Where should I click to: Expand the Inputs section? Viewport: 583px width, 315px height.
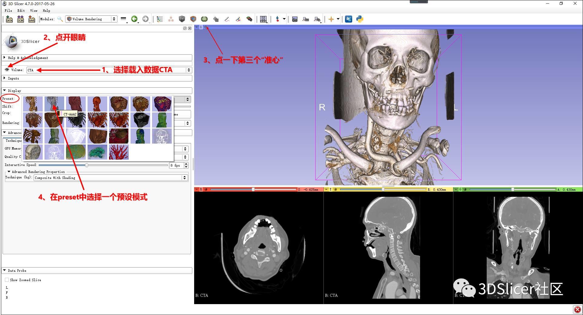click(x=97, y=78)
